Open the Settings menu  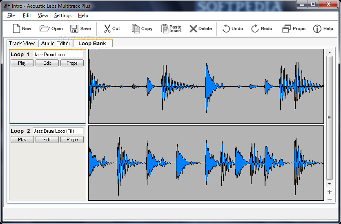click(63, 15)
